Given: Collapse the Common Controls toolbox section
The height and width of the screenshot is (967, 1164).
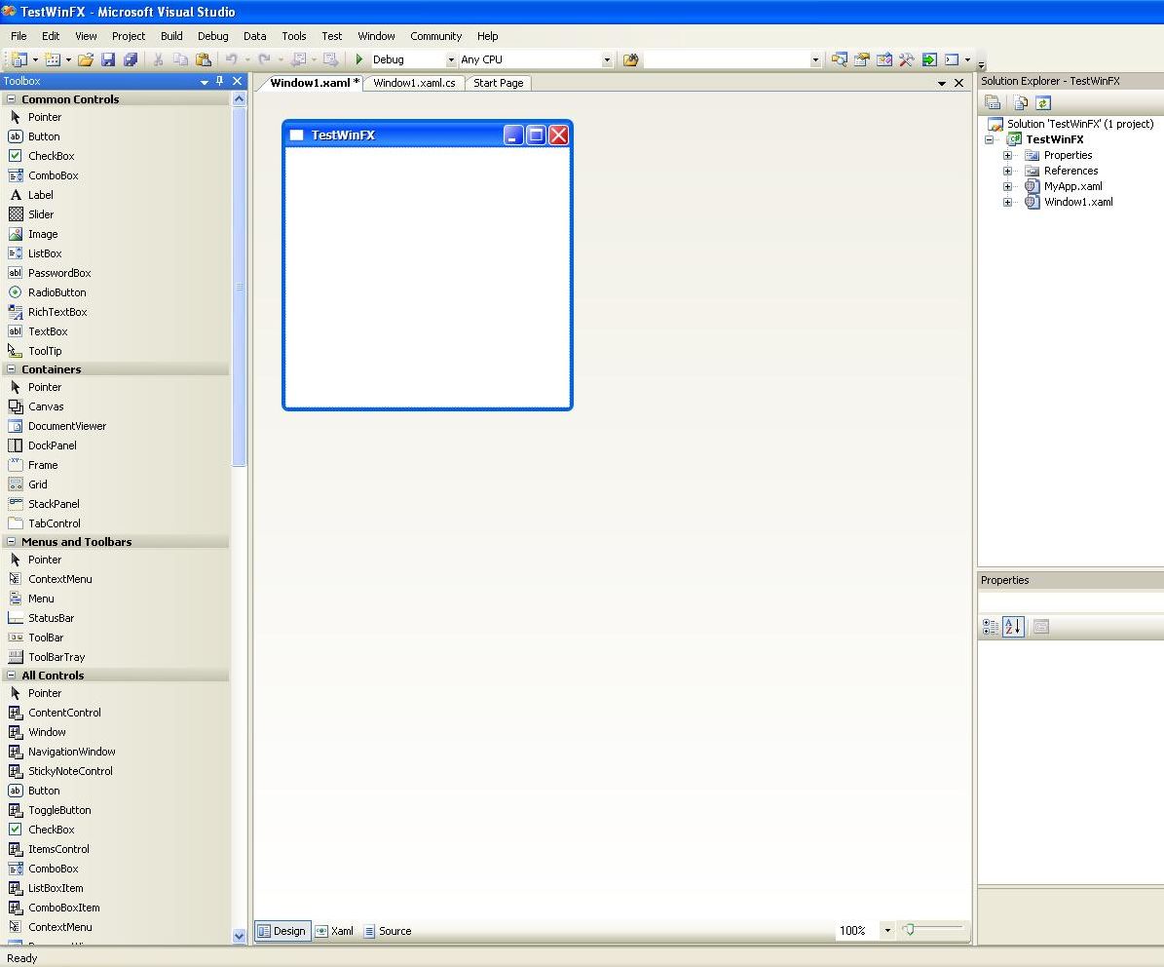Looking at the screenshot, I should (11, 98).
